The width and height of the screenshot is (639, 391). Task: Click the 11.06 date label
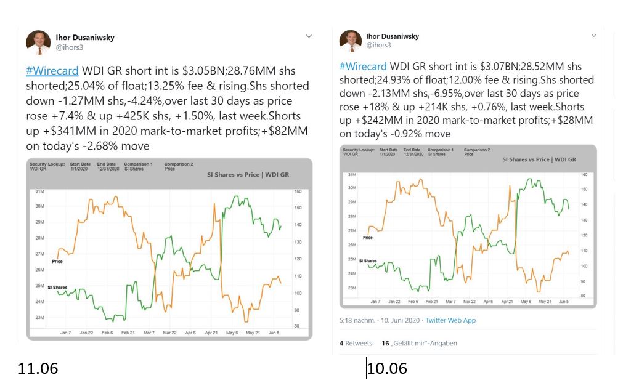38,369
